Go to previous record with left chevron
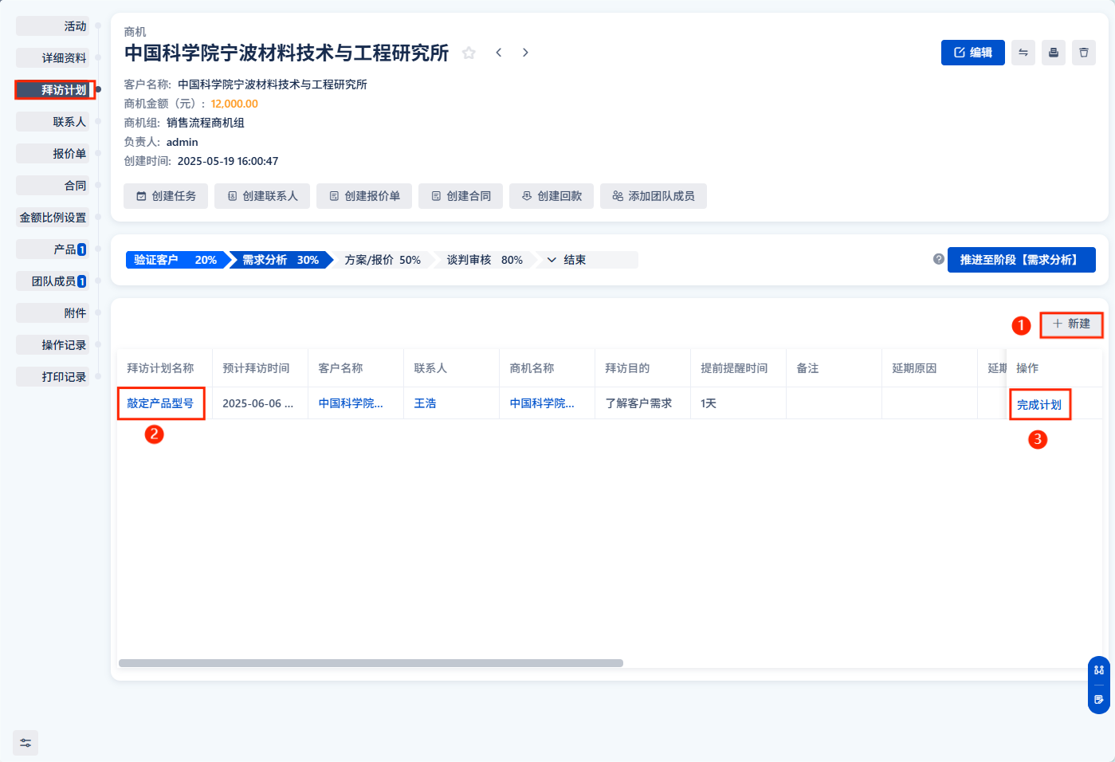This screenshot has height=762, width=1115. click(499, 53)
